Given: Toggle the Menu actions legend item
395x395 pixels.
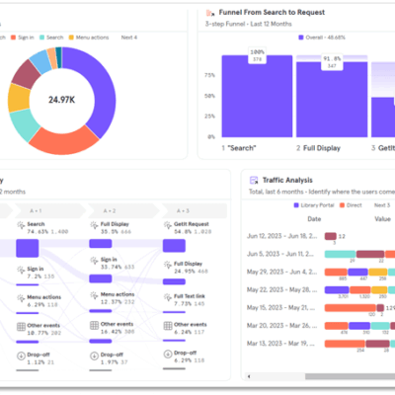Looking at the screenshot, I should coord(89,38).
